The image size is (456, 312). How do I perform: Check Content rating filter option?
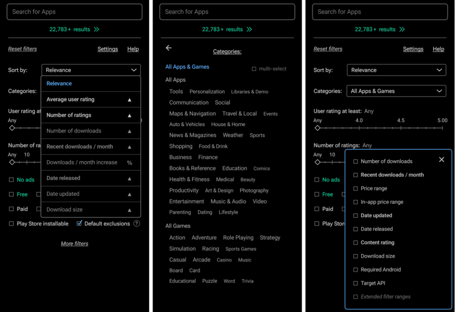coord(356,242)
